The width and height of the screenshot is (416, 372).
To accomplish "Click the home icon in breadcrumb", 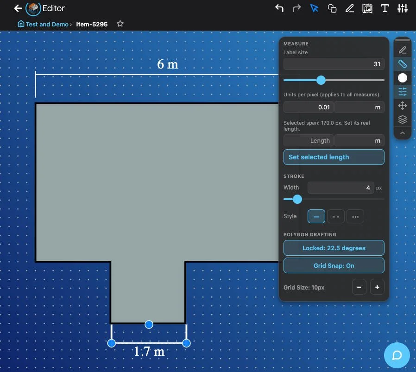I will coord(21,24).
